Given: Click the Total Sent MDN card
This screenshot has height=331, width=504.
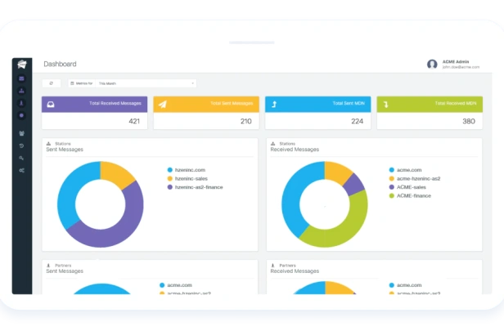Looking at the screenshot, I should pyautogui.click(x=318, y=113).
